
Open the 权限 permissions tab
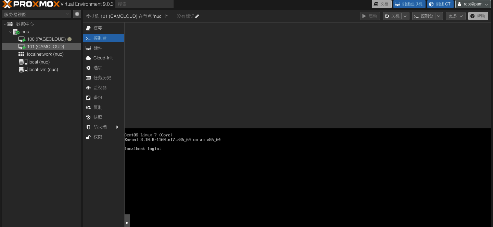[103, 137]
